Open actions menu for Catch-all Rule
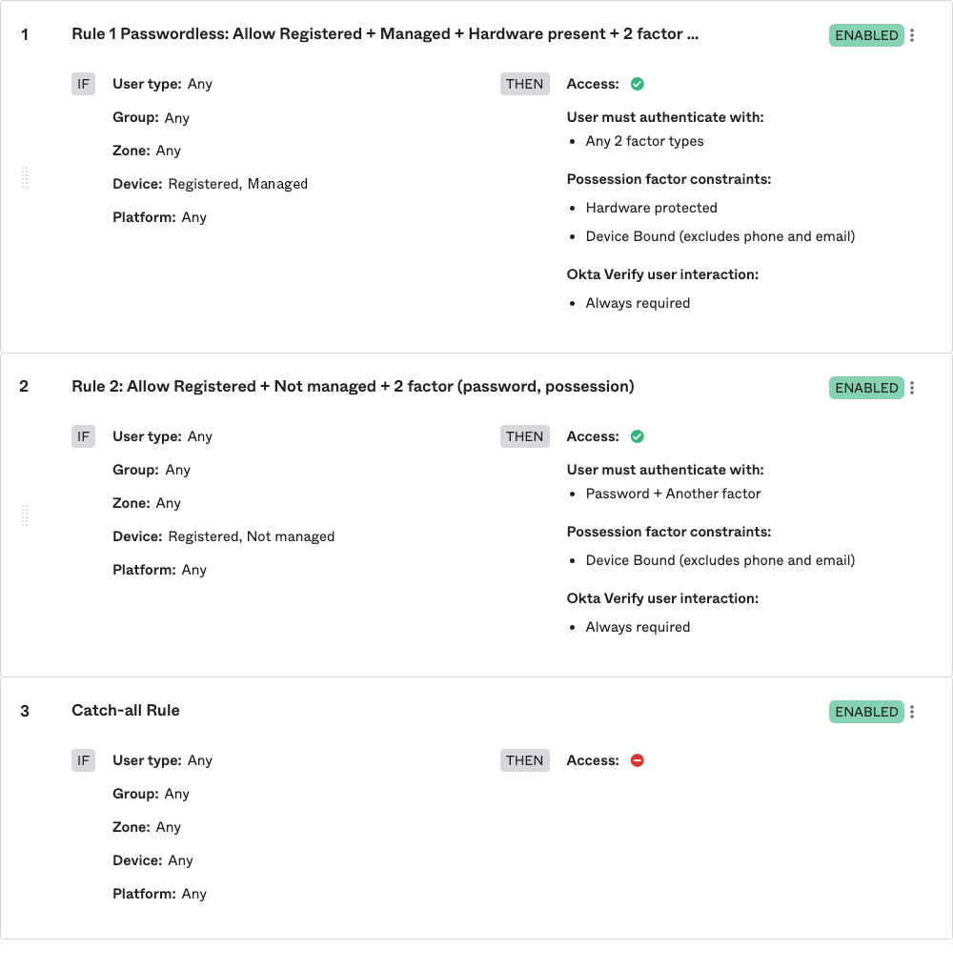This screenshot has height=970, width=953. click(912, 712)
